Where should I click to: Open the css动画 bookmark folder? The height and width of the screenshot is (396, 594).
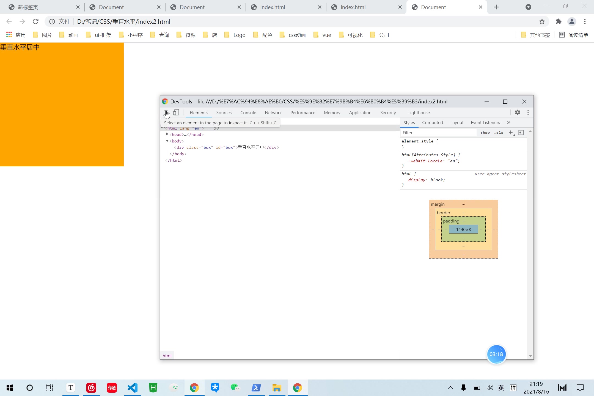click(x=293, y=35)
